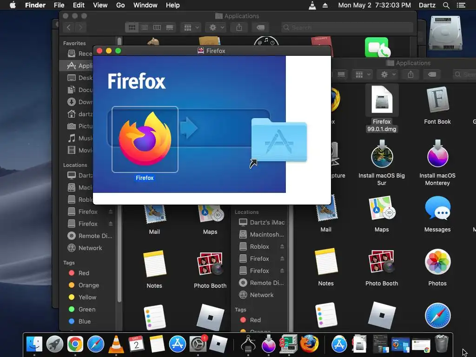Open Action gear menu in right Applications window
The width and height of the screenshot is (476, 357).
tap(388, 74)
